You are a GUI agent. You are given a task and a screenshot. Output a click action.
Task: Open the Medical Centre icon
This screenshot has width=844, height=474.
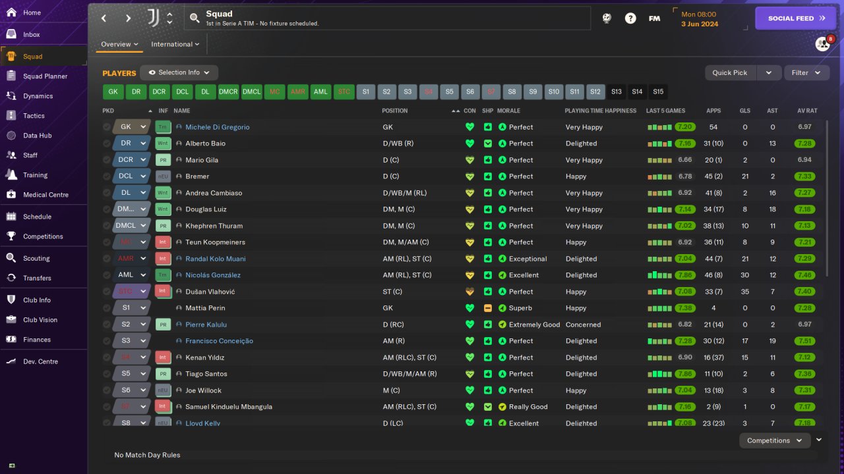(x=11, y=195)
